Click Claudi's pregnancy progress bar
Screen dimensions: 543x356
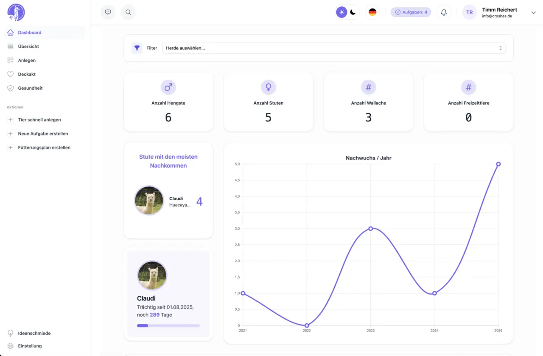[x=168, y=326]
